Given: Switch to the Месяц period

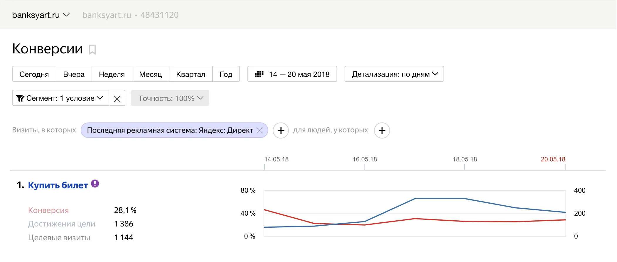Looking at the screenshot, I should (151, 74).
